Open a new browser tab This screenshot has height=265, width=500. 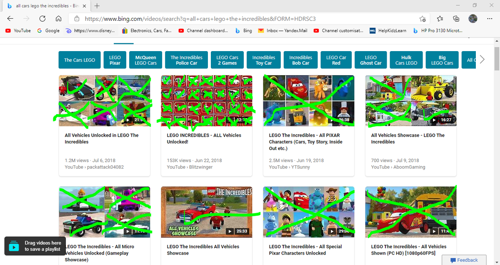(97, 6)
